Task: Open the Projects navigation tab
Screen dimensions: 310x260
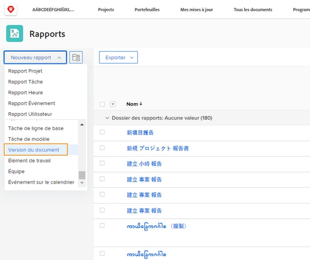Action: [x=106, y=9]
